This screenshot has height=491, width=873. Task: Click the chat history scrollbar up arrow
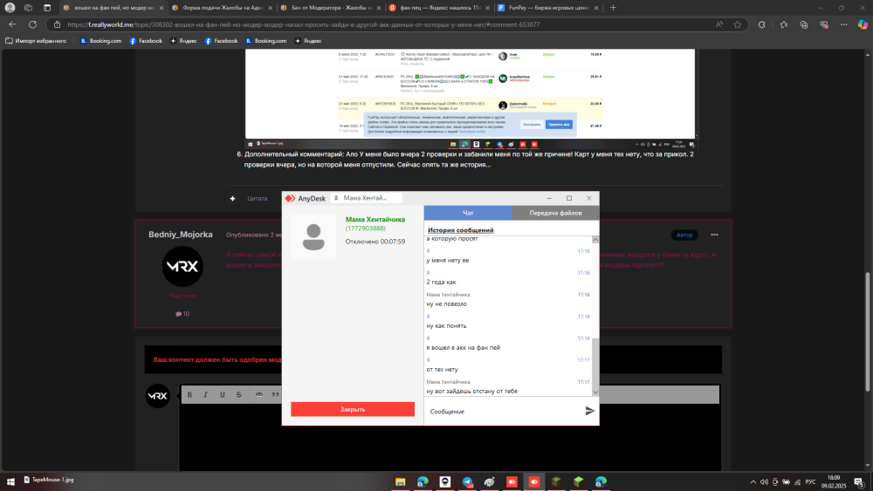pos(595,240)
